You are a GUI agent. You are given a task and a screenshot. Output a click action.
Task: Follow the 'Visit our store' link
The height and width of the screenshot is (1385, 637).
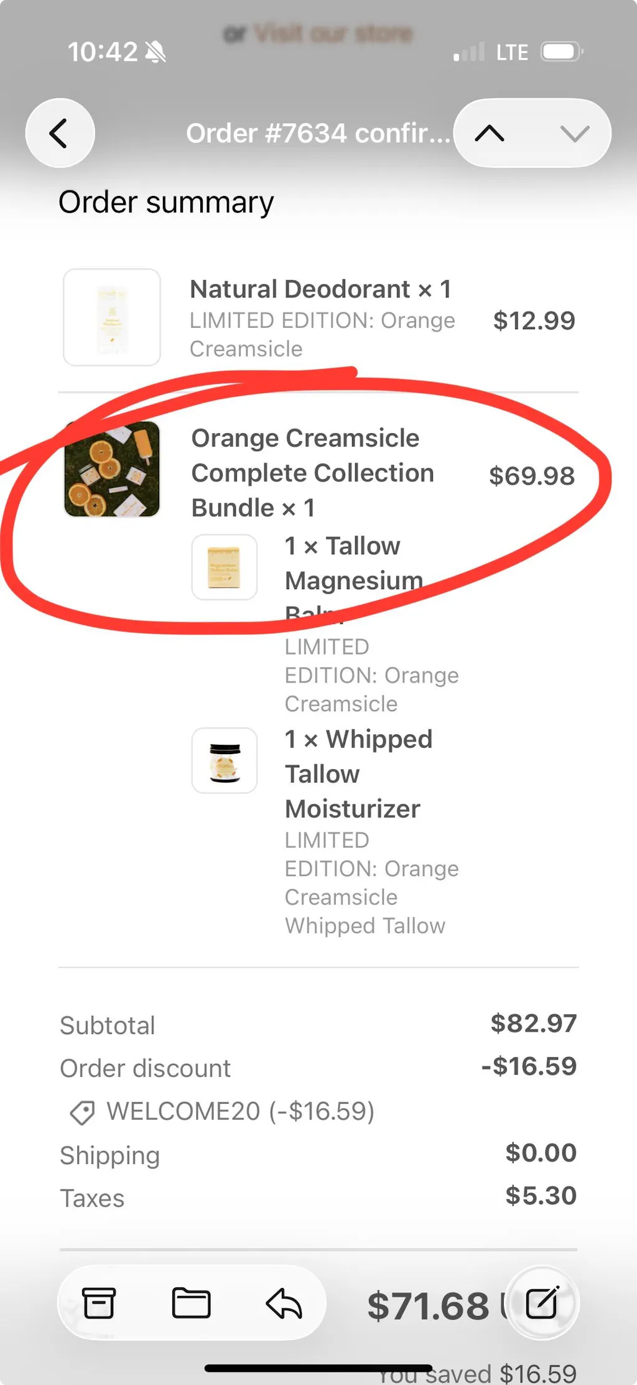pyautogui.click(x=333, y=33)
